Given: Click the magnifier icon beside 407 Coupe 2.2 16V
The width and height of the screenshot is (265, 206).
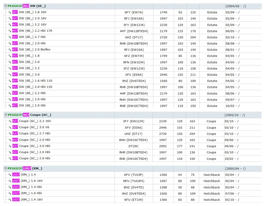Looking at the screenshot, I should 10,121.
